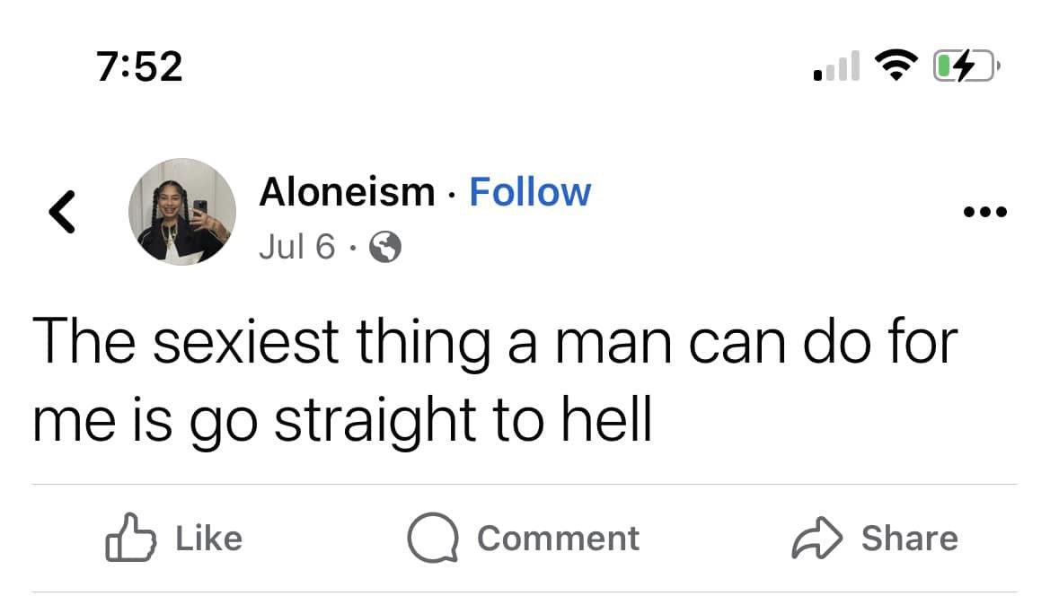Go back using the left chevron arrow
The width and height of the screenshot is (1050, 605).
[x=62, y=212]
